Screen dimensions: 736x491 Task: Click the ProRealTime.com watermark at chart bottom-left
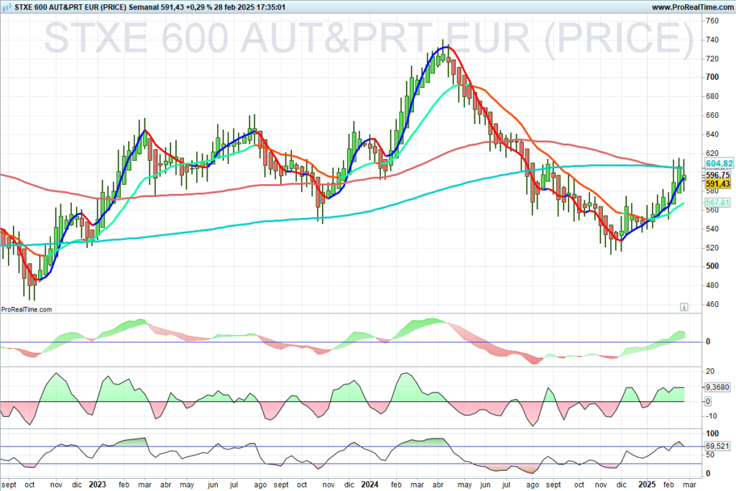pyautogui.click(x=27, y=309)
